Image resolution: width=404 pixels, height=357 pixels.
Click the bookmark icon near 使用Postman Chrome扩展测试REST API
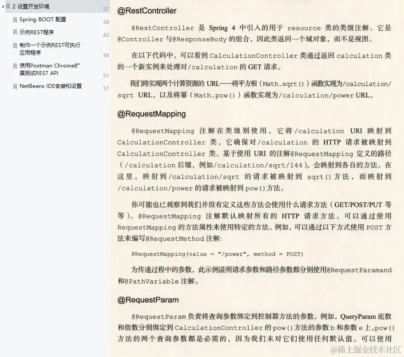point(16,66)
